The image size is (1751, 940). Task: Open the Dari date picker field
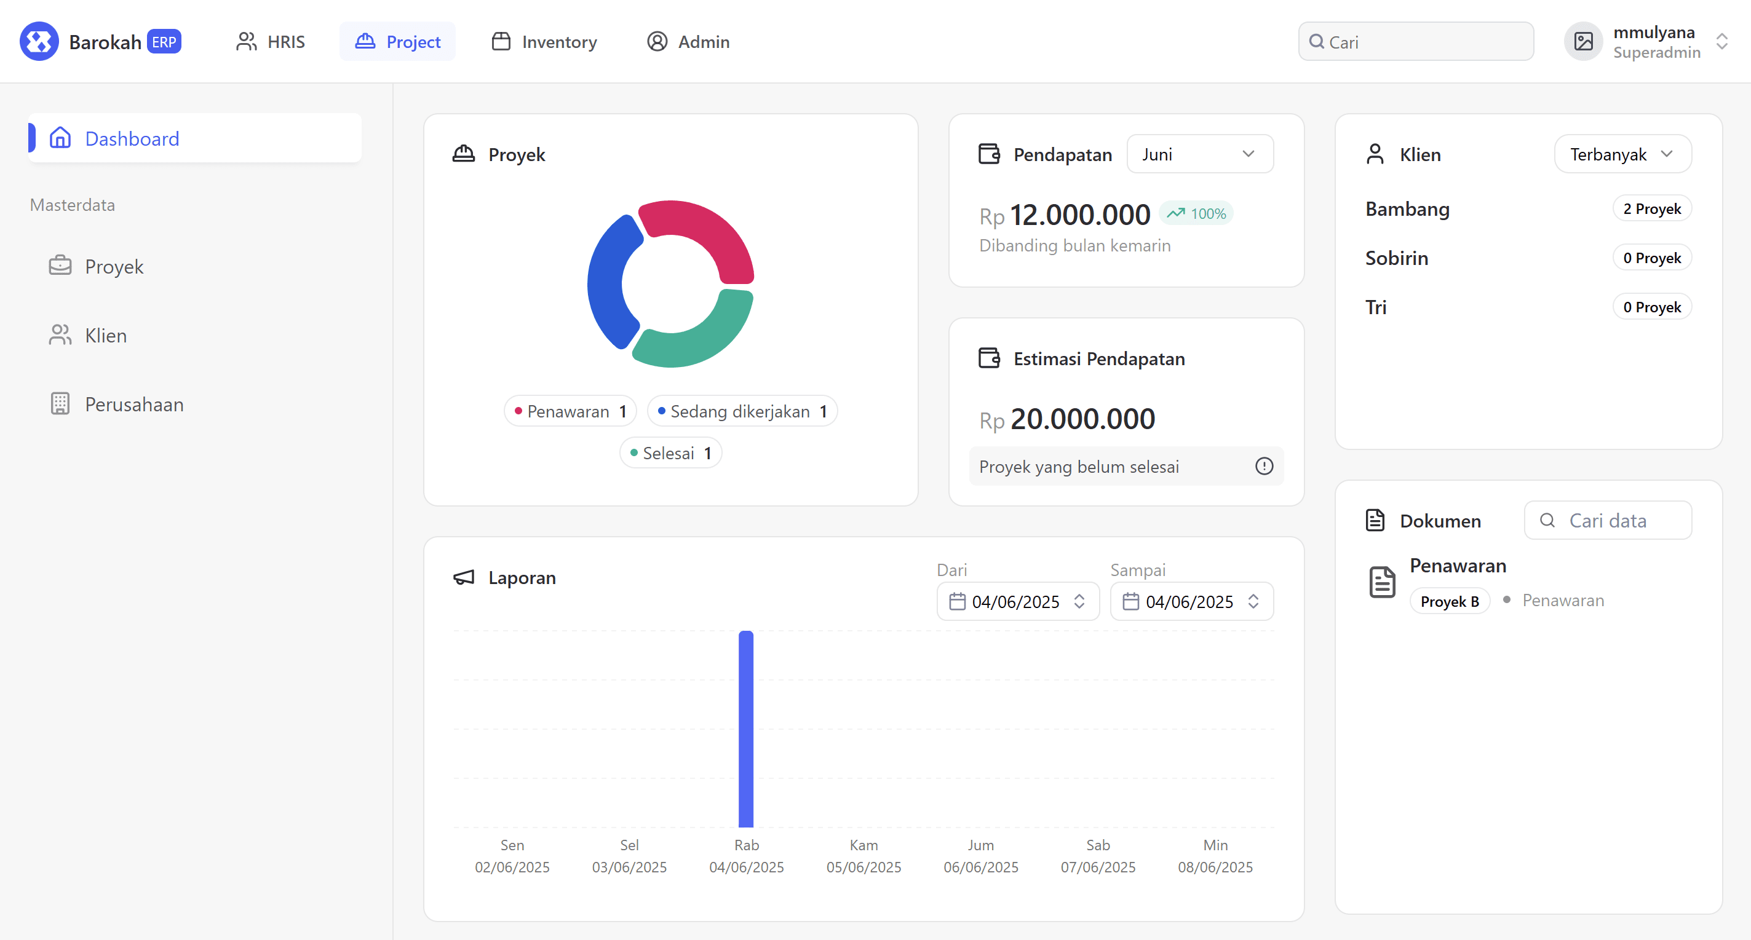point(1017,601)
